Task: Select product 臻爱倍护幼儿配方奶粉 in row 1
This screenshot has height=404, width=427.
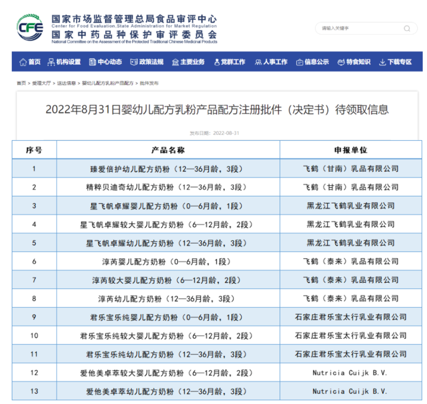Action: coord(168,169)
